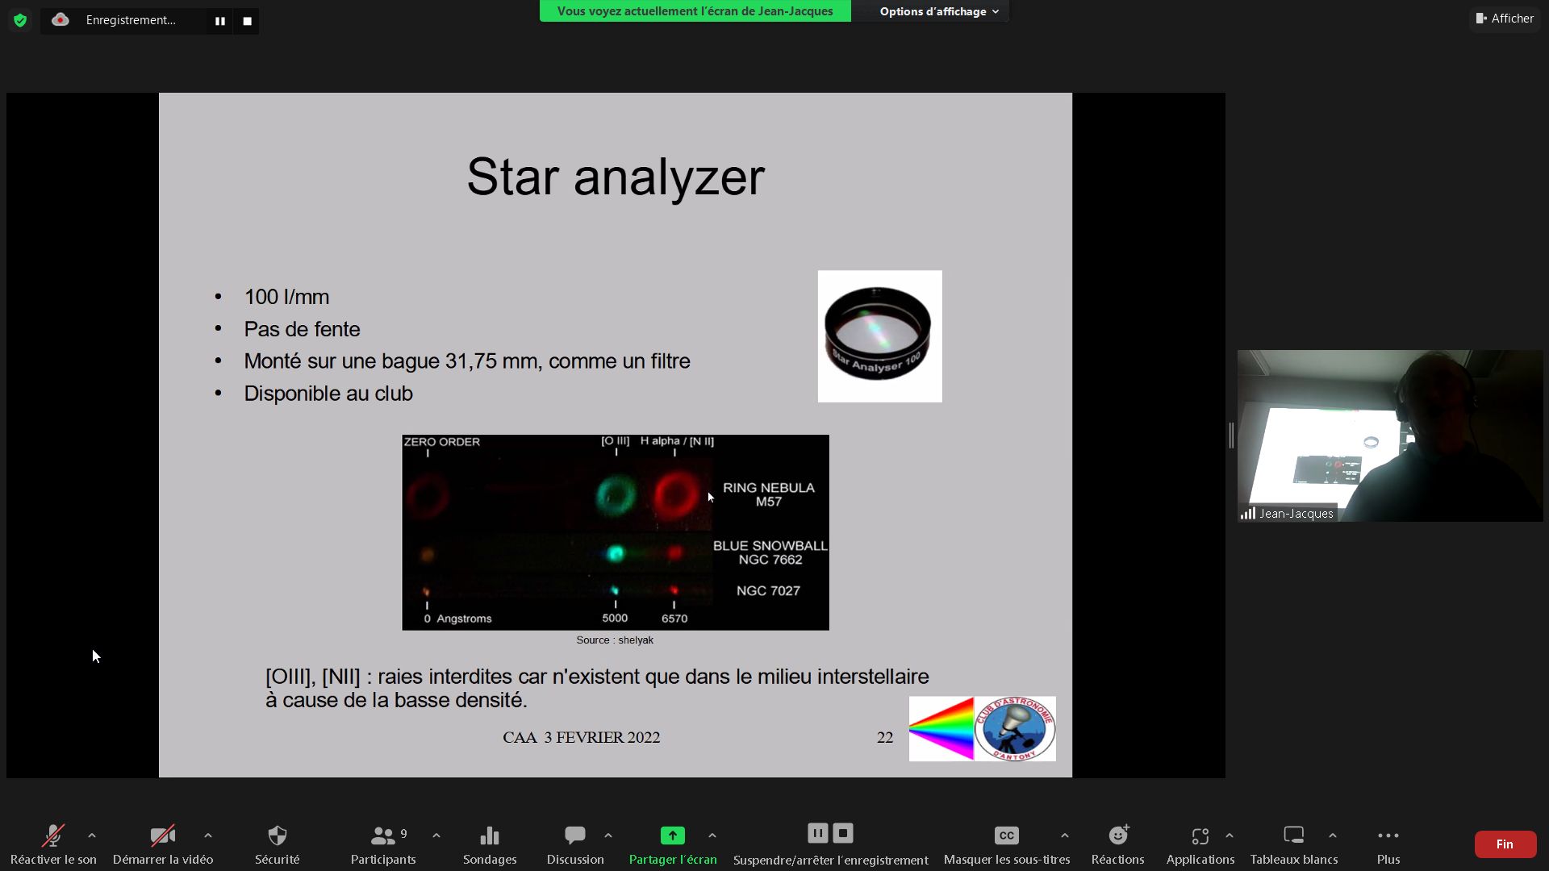Image resolution: width=1549 pixels, height=871 pixels.
Task: Start camera with Démarrer la vidéo
Action: coord(163,844)
